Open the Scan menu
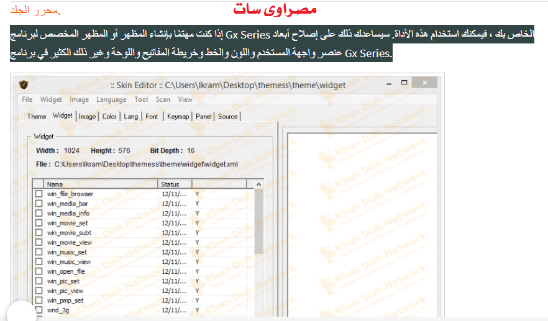The image size is (548, 321). pos(163,99)
